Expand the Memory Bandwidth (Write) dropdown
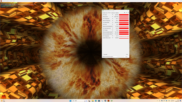Viewport: 182px width, 102px height. pyautogui.click(x=112, y=34)
